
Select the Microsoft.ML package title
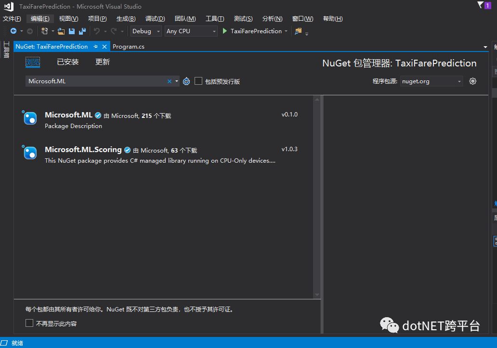tap(68, 115)
